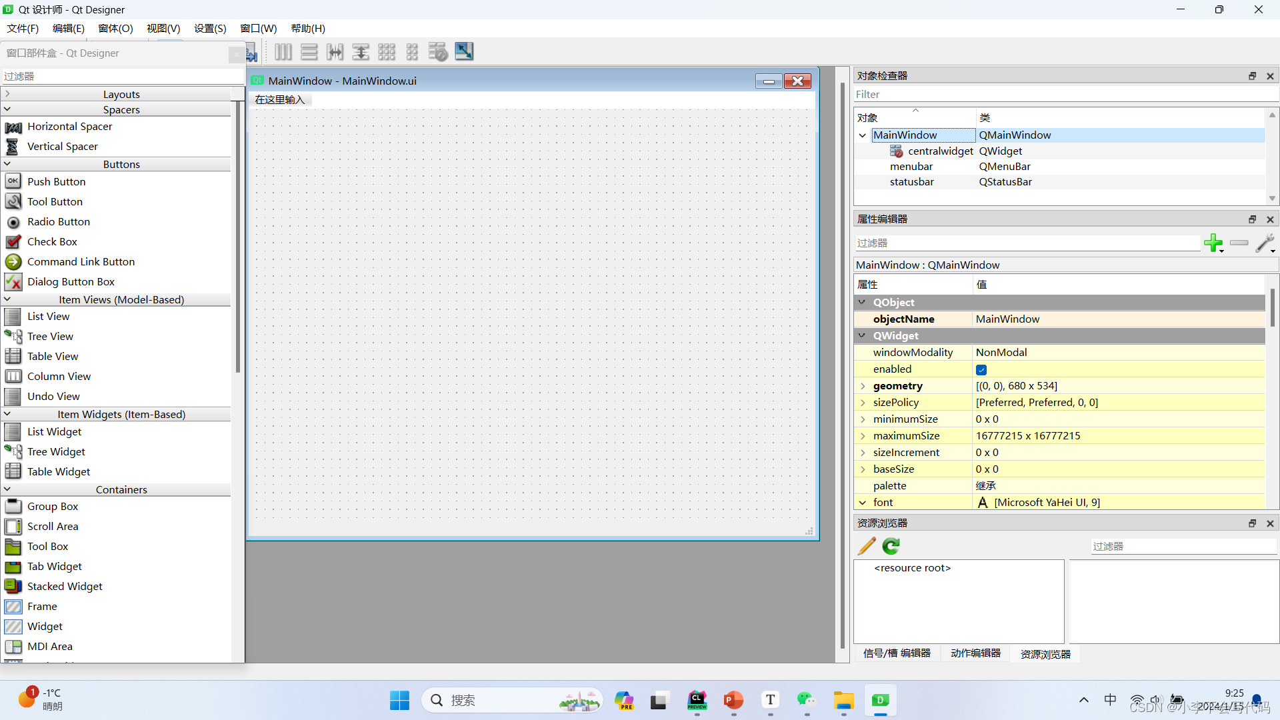This screenshot has width=1280, height=720.
Task: Open the 窗体(O) menu
Action: [115, 28]
